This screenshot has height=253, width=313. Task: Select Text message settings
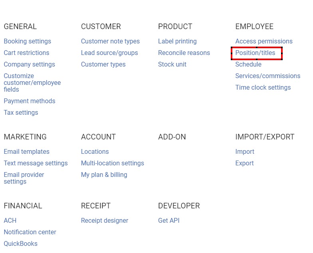click(x=36, y=163)
